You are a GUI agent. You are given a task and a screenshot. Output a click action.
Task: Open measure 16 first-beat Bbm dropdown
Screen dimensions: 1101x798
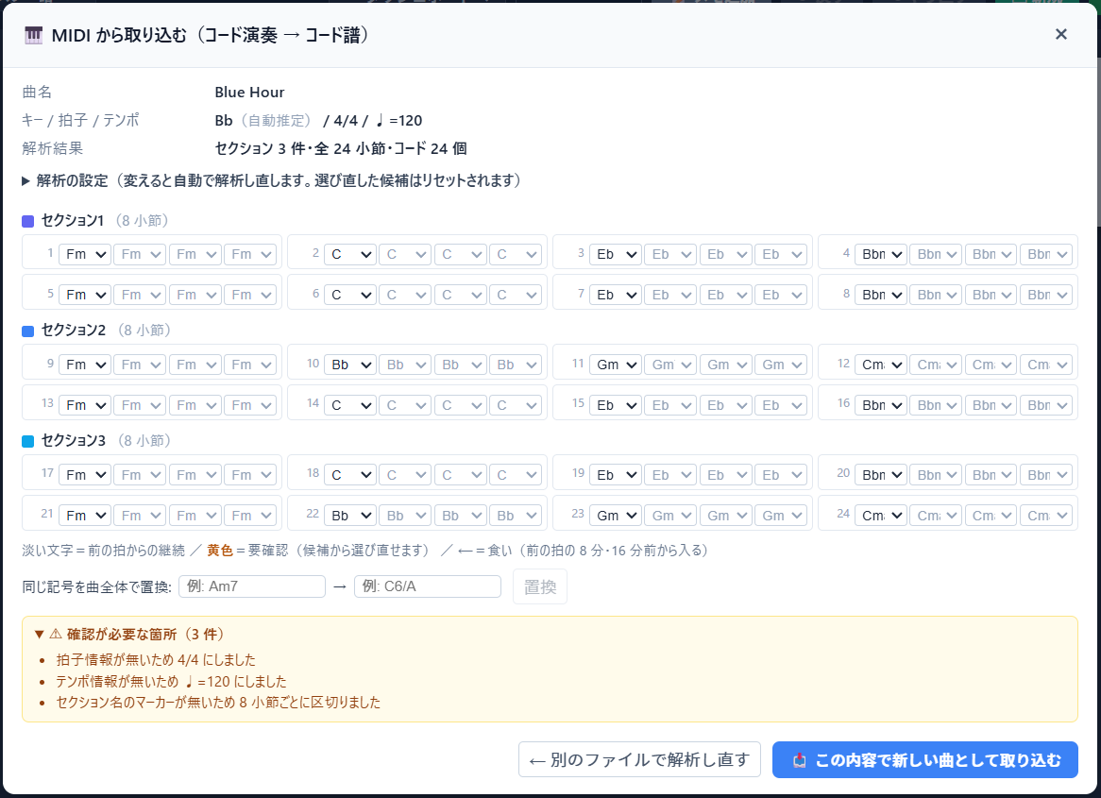[881, 405]
